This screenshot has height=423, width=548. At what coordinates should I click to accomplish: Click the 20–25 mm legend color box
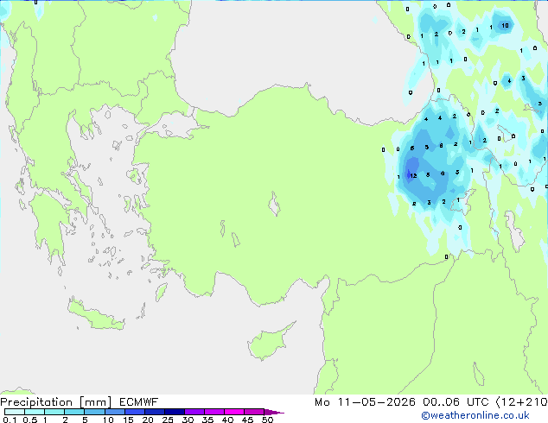[x=155, y=412]
